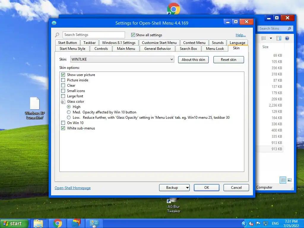Click OK to apply settings
Image resolution: width=304 pixels, height=228 pixels.
(x=207, y=188)
